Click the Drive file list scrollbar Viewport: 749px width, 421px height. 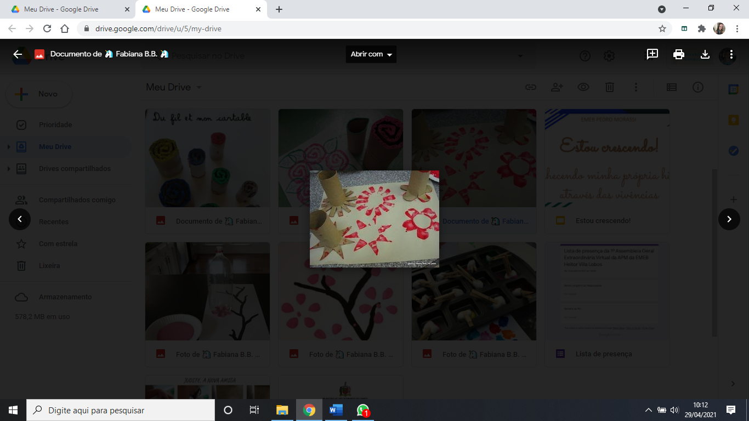point(714,252)
